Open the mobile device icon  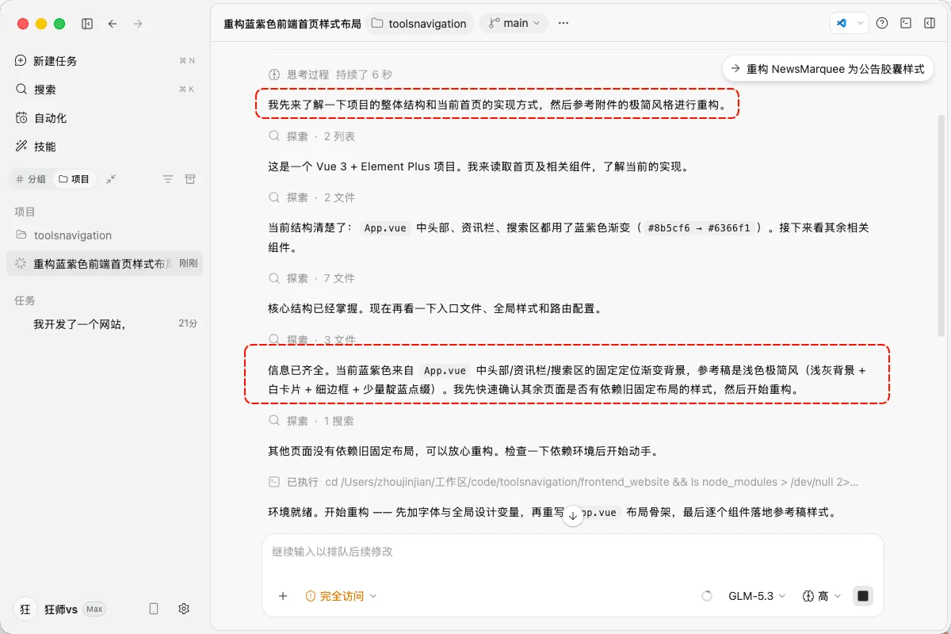pyautogui.click(x=154, y=609)
